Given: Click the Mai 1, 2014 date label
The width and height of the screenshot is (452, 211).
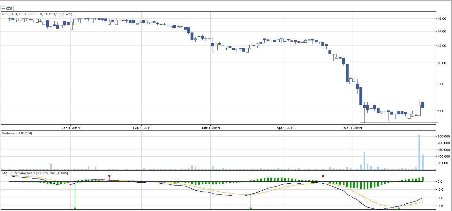Looking at the screenshot, I should point(352,128).
